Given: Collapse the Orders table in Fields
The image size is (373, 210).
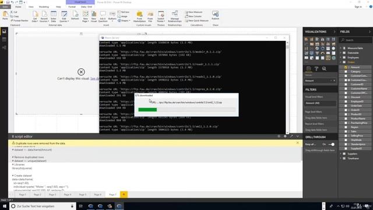Looking at the screenshot, I should coord(340,62).
